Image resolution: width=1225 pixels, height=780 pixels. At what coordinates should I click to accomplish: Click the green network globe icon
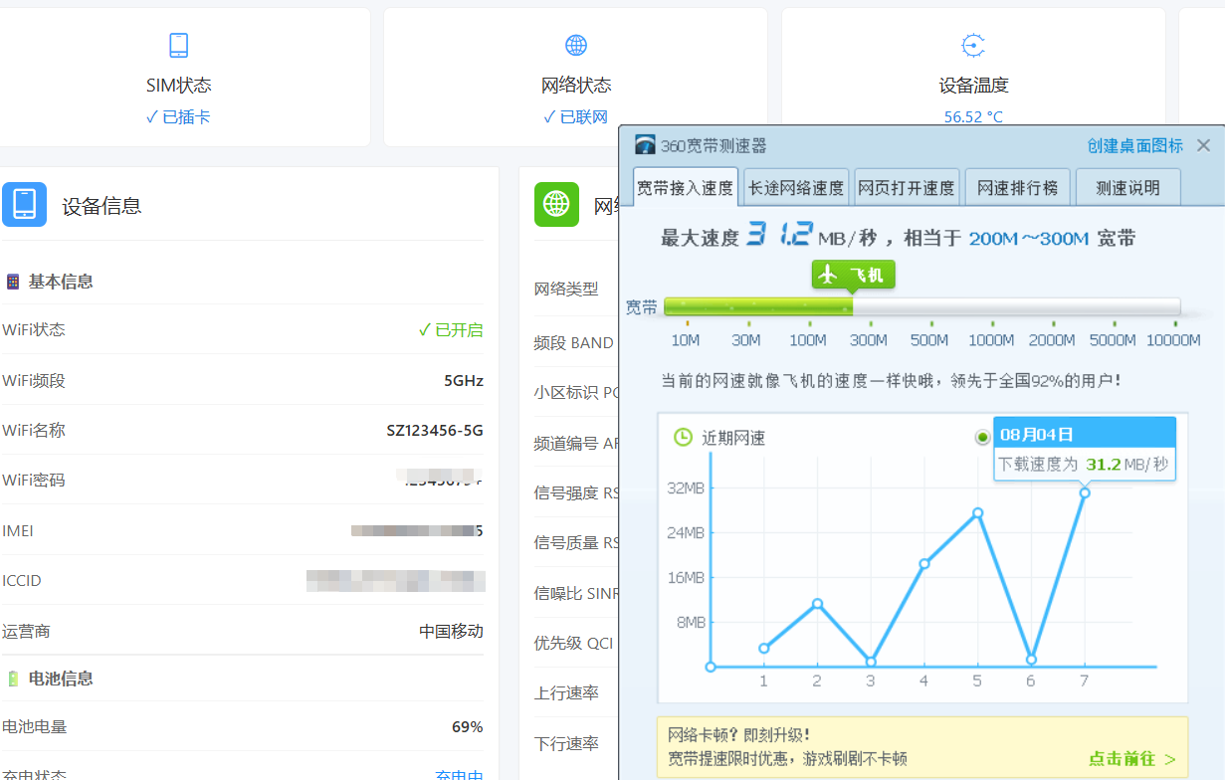556,204
